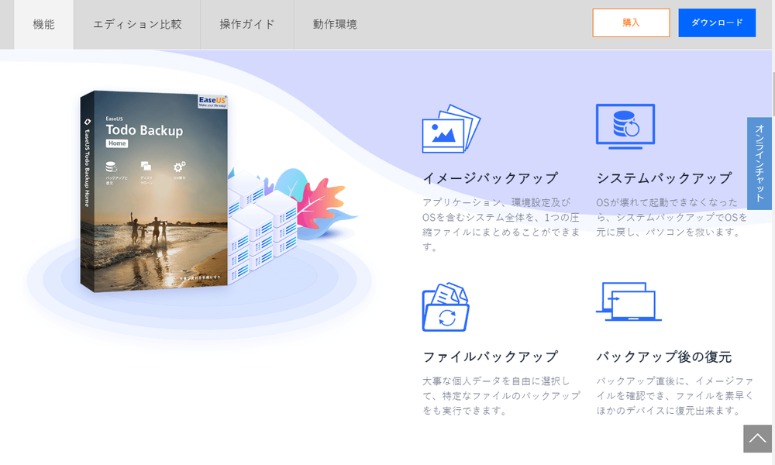
Task: Click the Home label on product box
Action: pyautogui.click(x=117, y=143)
